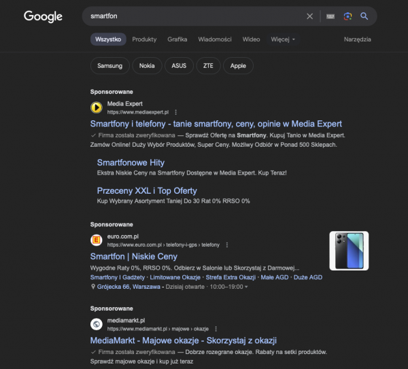The height and width of the screenshot is (369, 408).
Task: Click the magnifying glass search icon
Action: pyautogui.click(x=364, y=16)
